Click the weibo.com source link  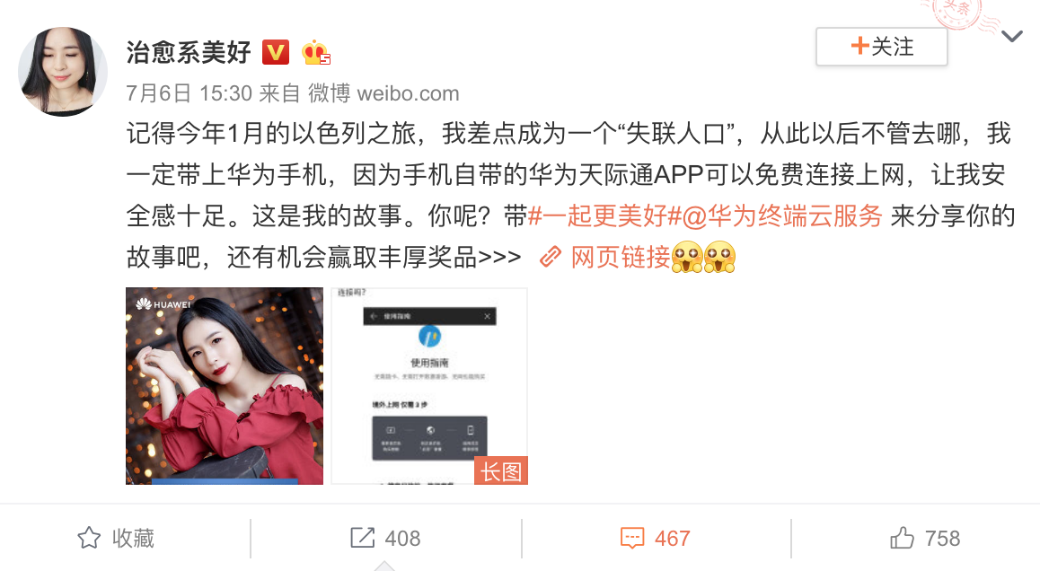408,93
